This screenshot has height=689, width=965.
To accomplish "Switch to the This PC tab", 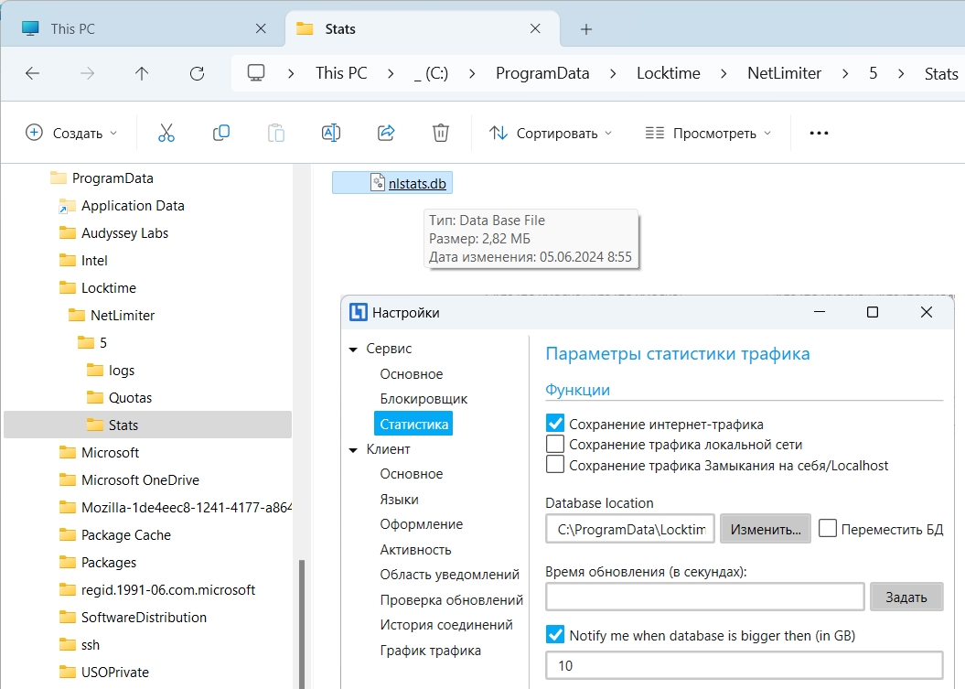I will pos(143,29).
